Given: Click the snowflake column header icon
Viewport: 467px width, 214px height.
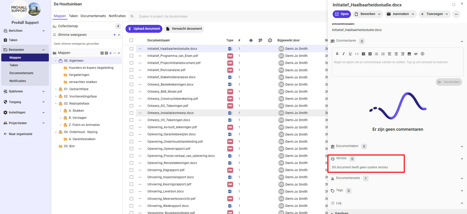Looking at the screenshot, I should pyautogui.click(x=251, y=40).
